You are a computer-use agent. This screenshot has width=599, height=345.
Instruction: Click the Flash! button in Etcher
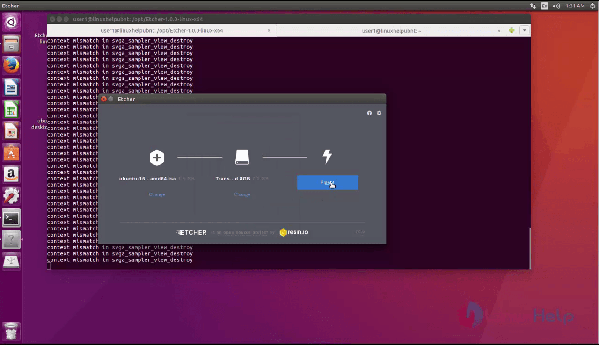[x=328, y=183]
